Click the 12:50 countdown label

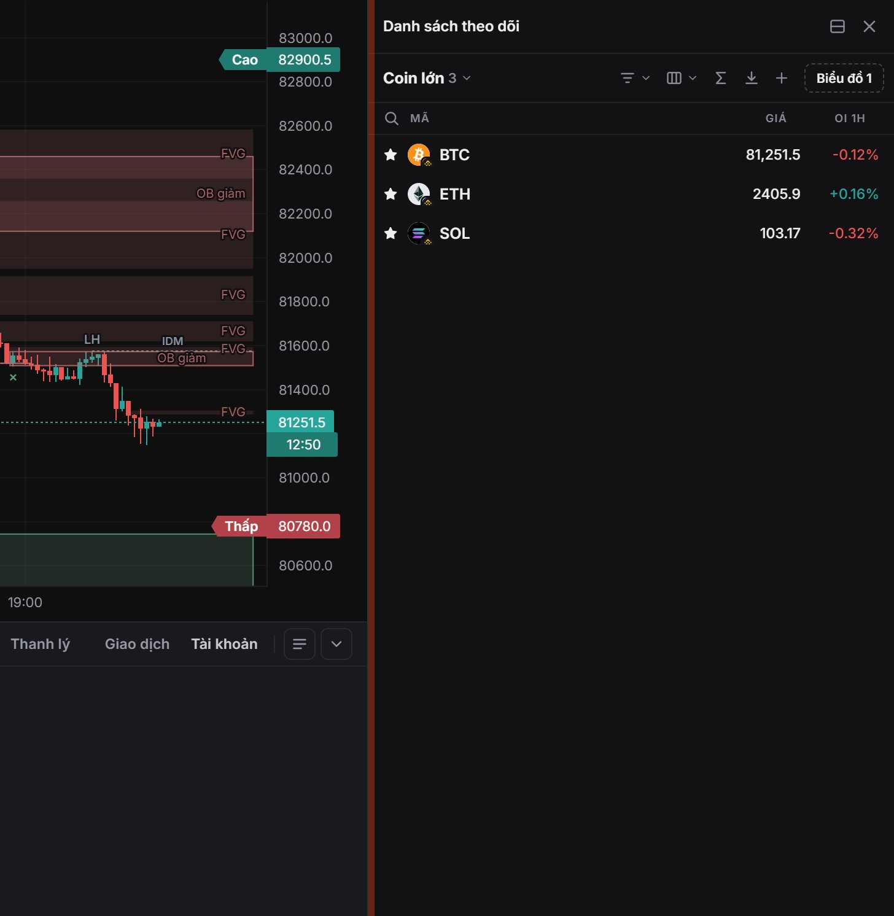302,444
